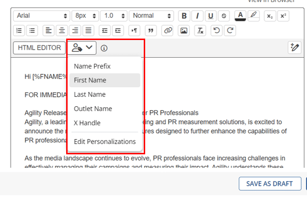The image size is (307, 201).
Task: Click the blockquote icon
Action: click(151, 30)
